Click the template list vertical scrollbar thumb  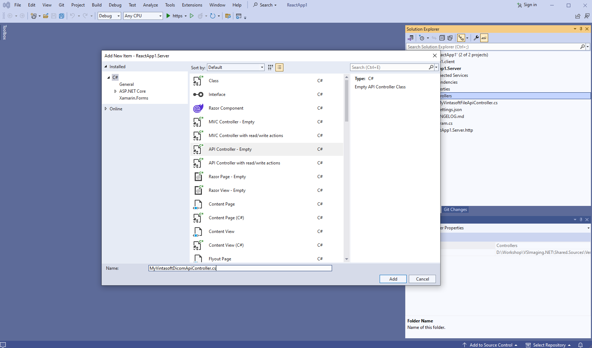(346, 101)
